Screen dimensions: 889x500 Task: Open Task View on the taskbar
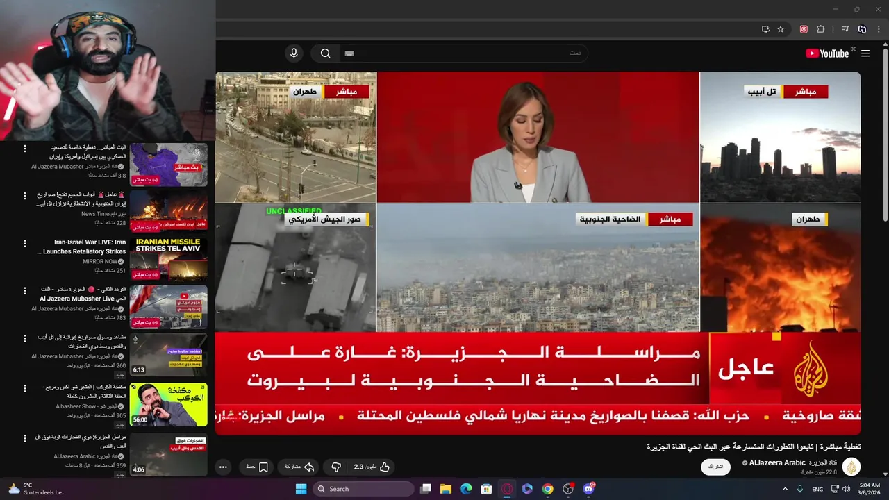[426, 489]
